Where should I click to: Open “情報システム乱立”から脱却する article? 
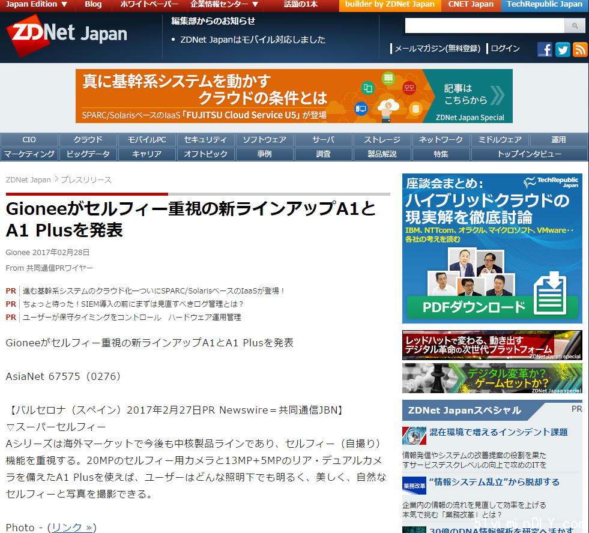click(x=494, y=482)
